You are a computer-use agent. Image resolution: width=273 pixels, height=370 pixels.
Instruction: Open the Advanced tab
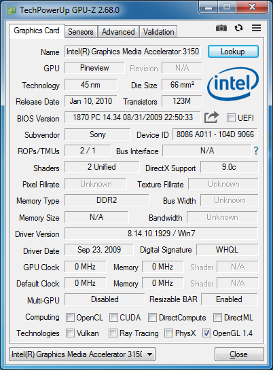click(118, 32)
